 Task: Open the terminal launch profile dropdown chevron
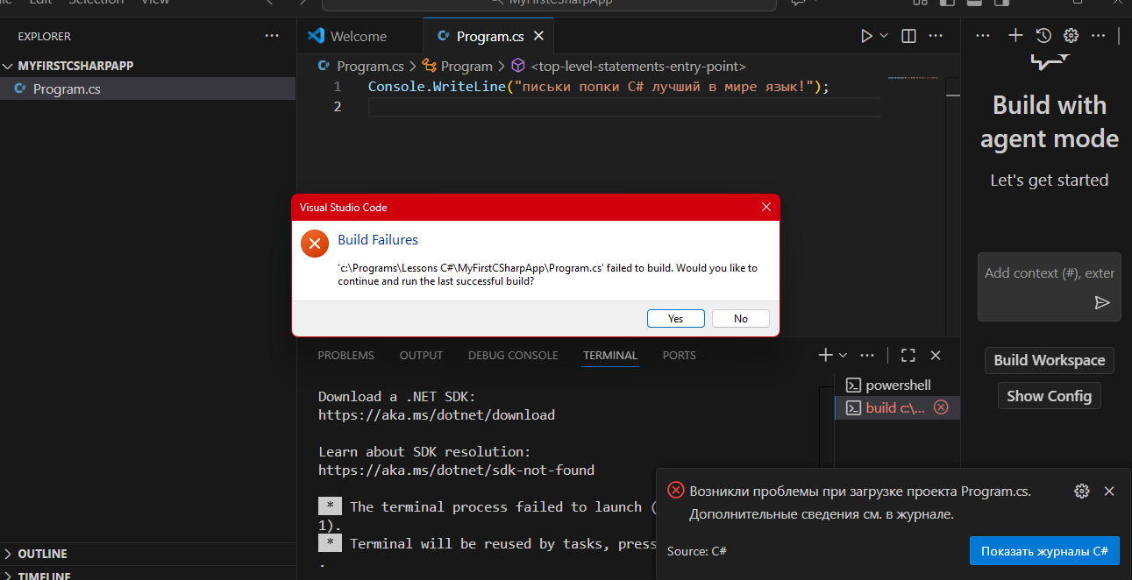(x=843, y=355)
